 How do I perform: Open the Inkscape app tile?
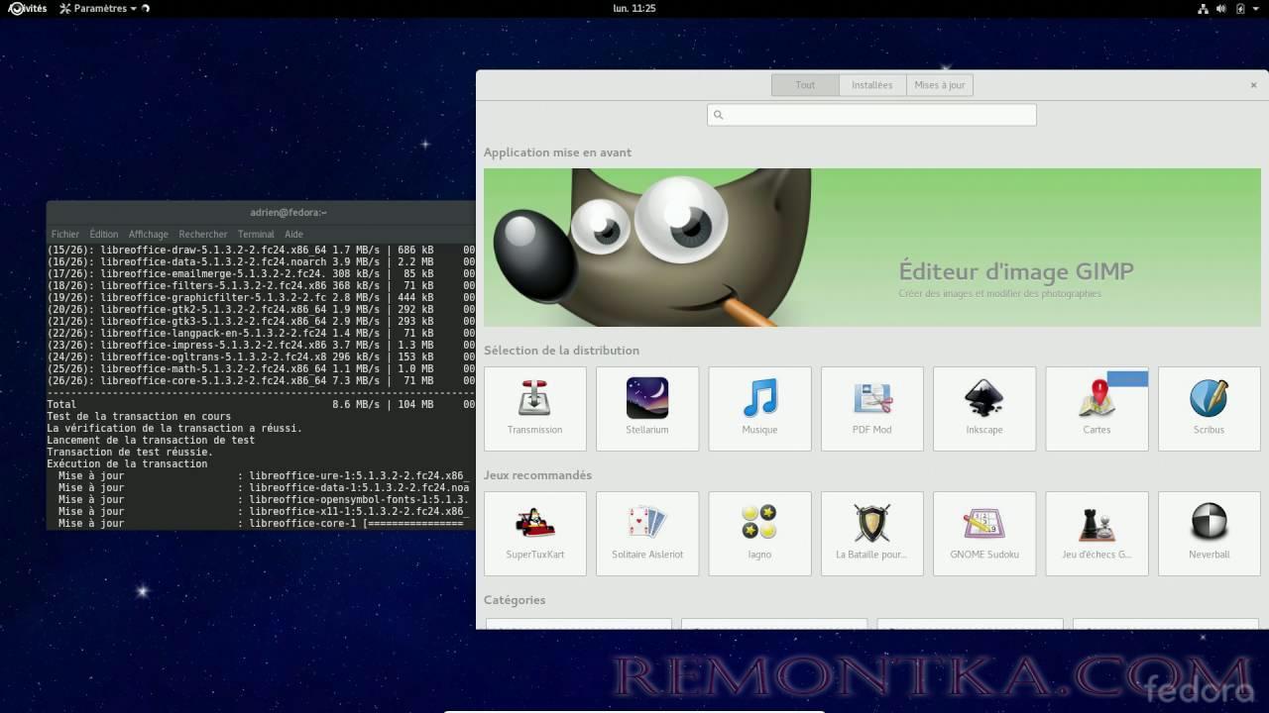(984, 409)
